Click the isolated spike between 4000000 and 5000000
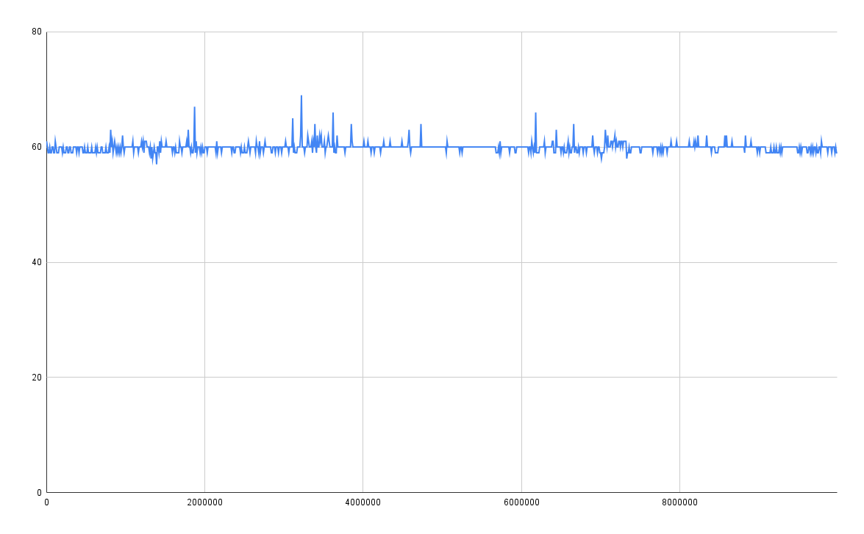The image size is (864, 534). pos(421,125)
